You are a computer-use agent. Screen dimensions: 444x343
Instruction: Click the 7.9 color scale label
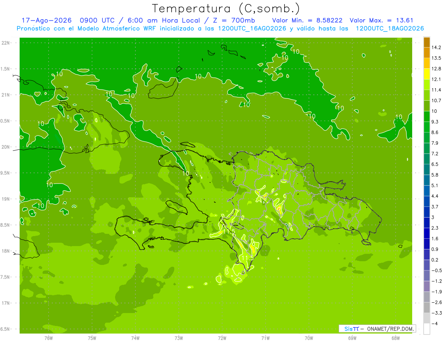click(x=435, y=143)
